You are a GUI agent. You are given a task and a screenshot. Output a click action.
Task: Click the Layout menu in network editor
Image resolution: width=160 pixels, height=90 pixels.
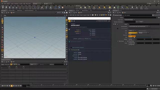(85, 15)
